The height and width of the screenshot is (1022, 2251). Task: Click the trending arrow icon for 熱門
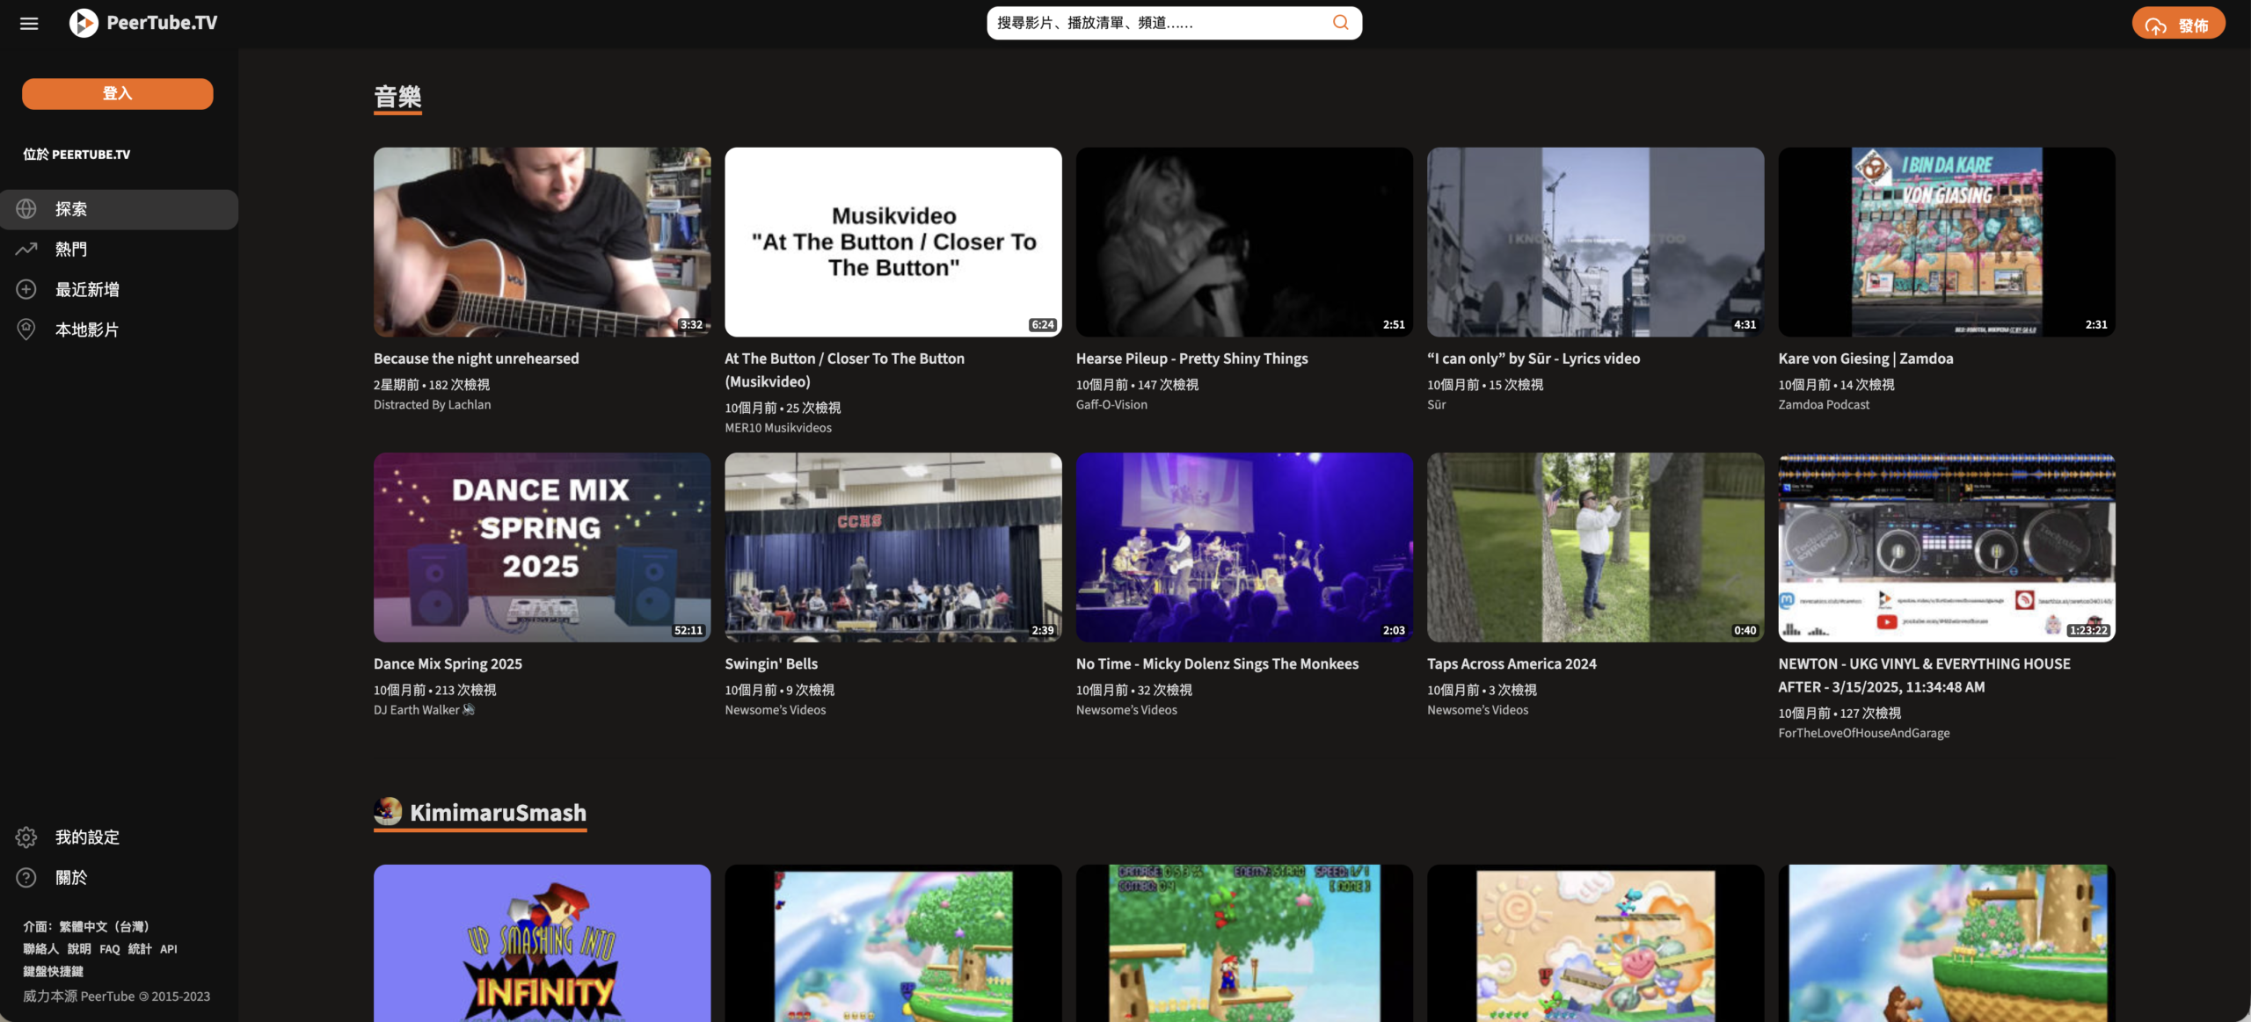point(26,249)
